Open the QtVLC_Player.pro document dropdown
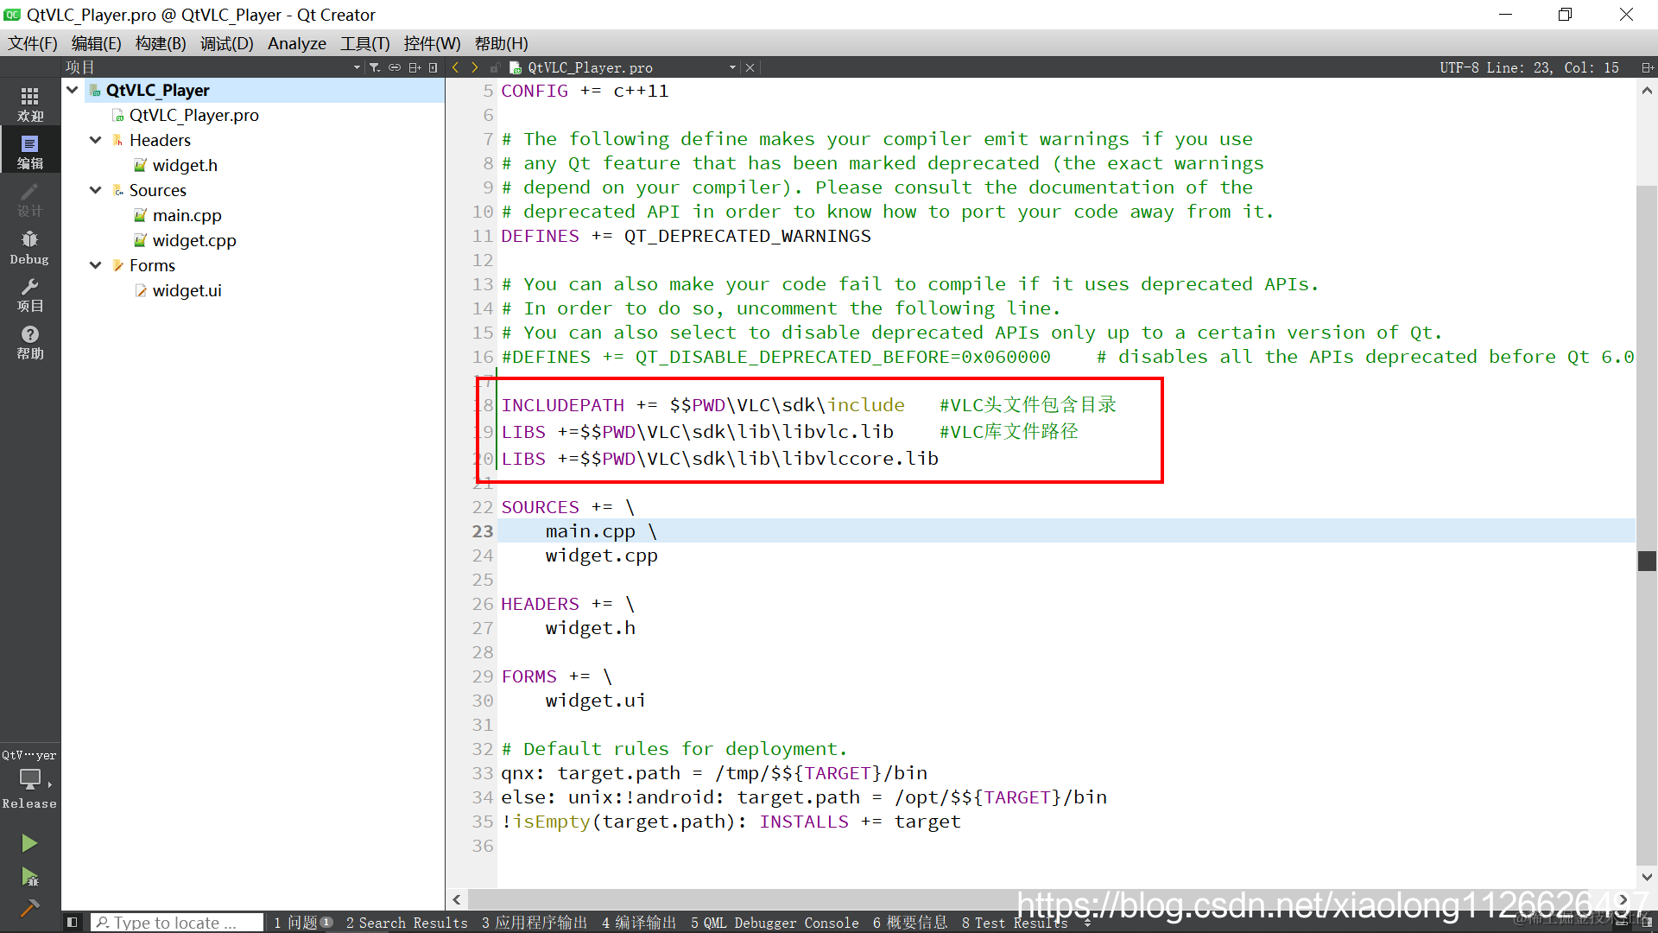 pos(732,67)
